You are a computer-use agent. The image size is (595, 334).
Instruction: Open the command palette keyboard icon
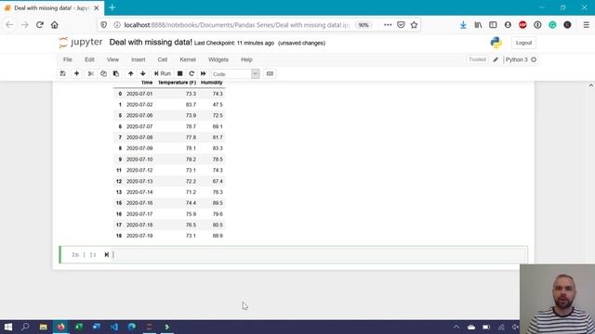click(x=270, y=73)
